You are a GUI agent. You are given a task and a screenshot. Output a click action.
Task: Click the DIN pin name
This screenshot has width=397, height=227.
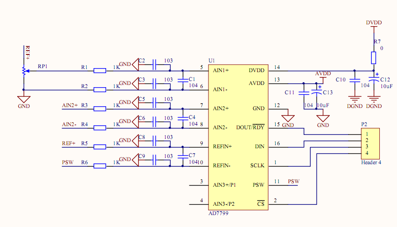click(x=259, y=146)
